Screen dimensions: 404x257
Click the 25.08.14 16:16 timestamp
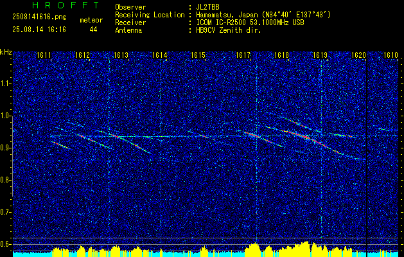click(36, 30)
